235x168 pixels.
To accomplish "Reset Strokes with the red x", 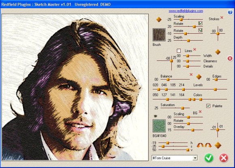I will pos(222,18).
